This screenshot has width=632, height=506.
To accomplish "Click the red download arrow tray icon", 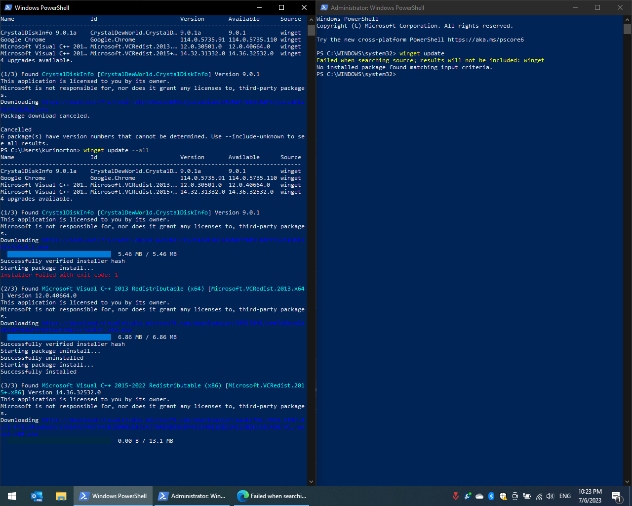I will (x=455, y=496).
